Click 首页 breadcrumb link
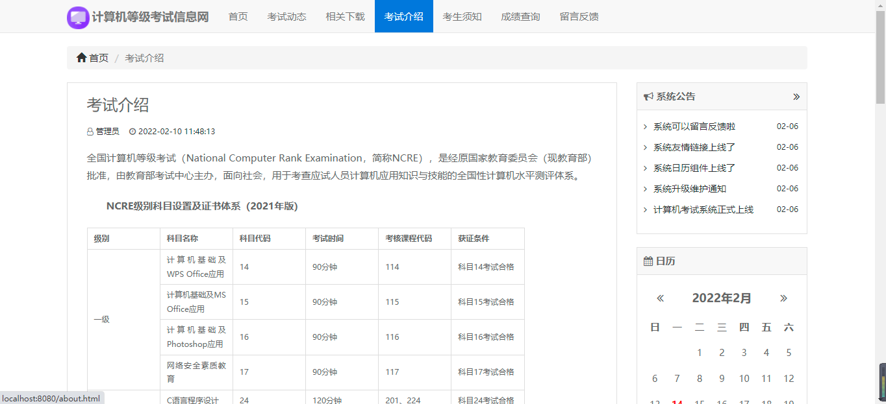The width and height of the screenshot is (886, 404). point(99,58)
